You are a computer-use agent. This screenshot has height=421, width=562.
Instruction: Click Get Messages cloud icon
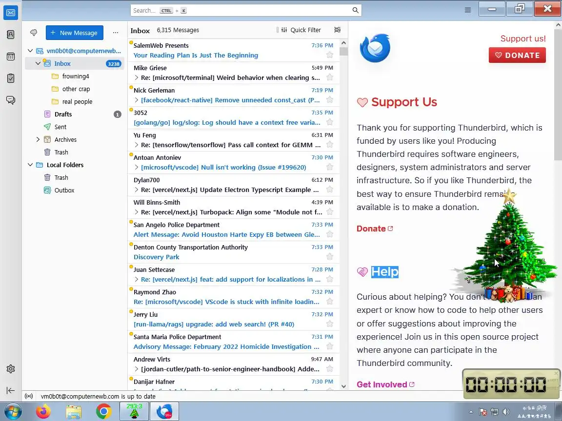pos(34,33)
